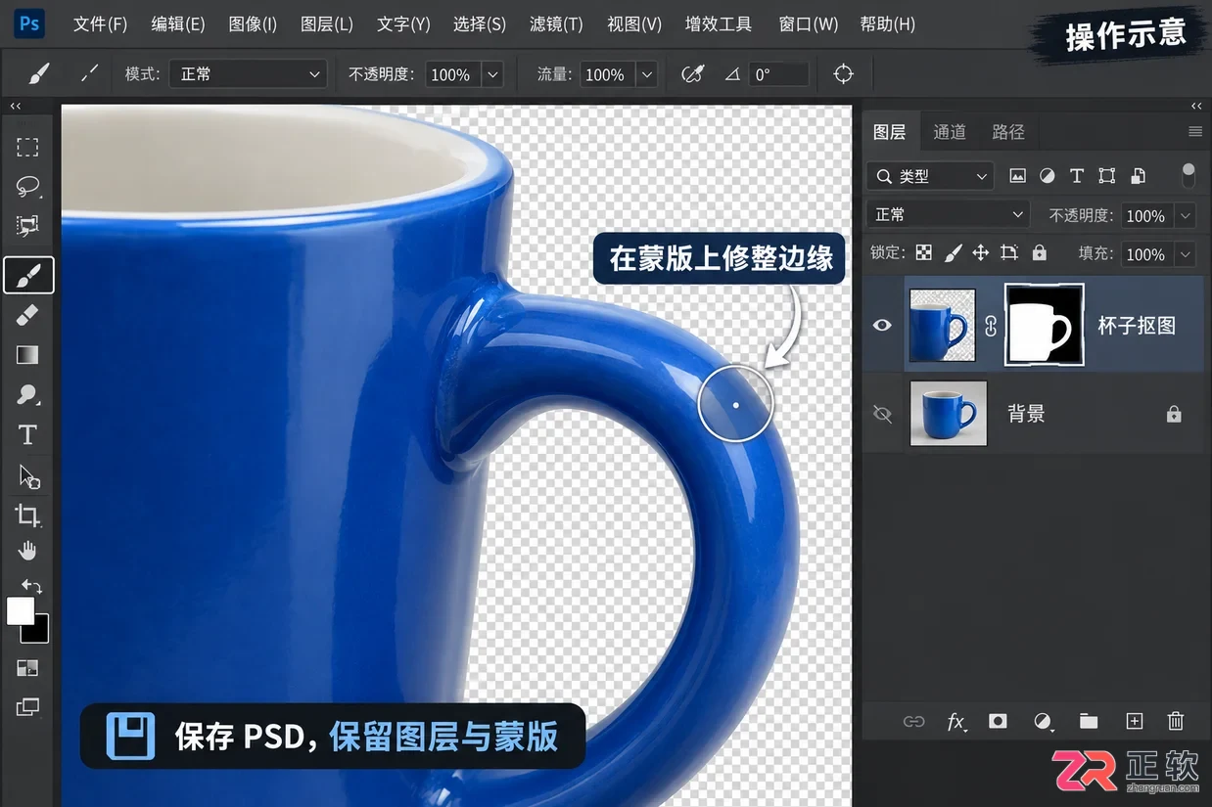The height and width of the screenshot is (807, 1212).
Task: Hide the 杯子抠图 layer via eye icon
Action: pos(882,325)
